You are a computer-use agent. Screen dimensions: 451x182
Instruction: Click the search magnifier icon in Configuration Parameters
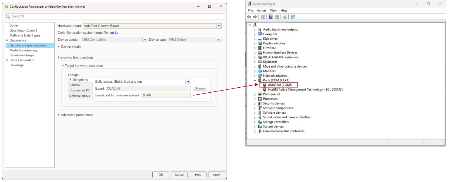[x=8, y=16]
